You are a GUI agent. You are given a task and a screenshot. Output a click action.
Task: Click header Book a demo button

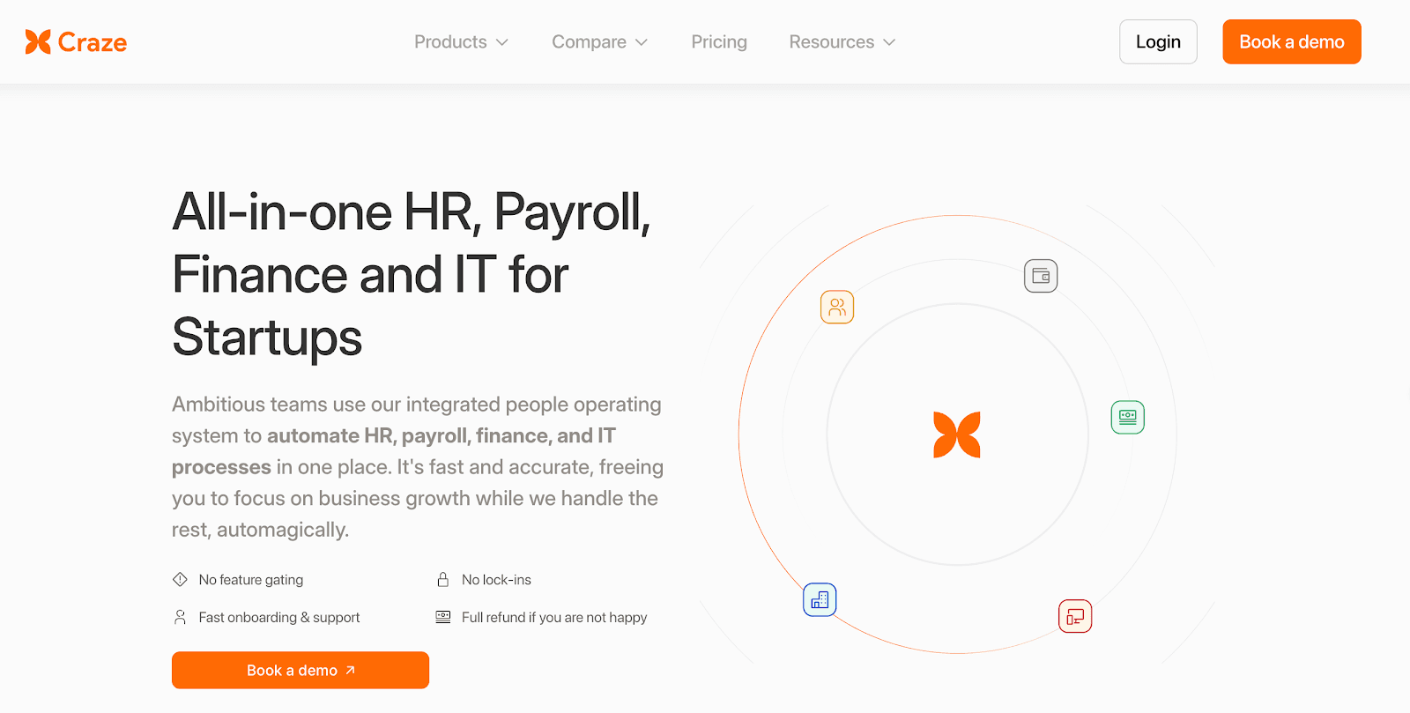click(x=1292, y=41)
